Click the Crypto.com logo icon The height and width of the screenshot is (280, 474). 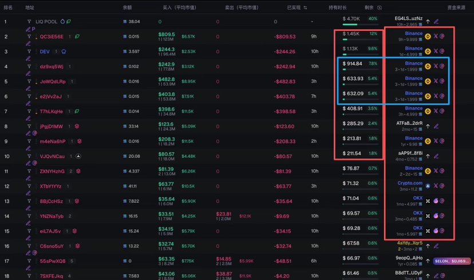point(428,186)
